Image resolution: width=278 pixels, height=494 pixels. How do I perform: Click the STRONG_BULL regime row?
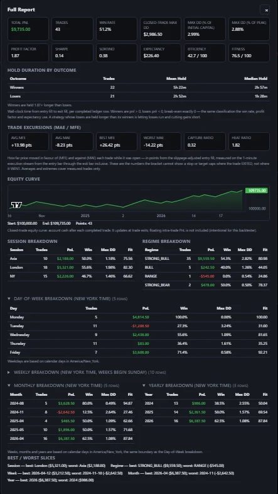206,259
